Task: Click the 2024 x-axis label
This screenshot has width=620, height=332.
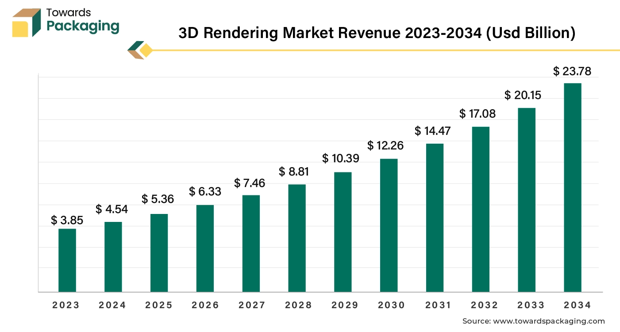Action: pyautogui.click(x=112, y=305)
